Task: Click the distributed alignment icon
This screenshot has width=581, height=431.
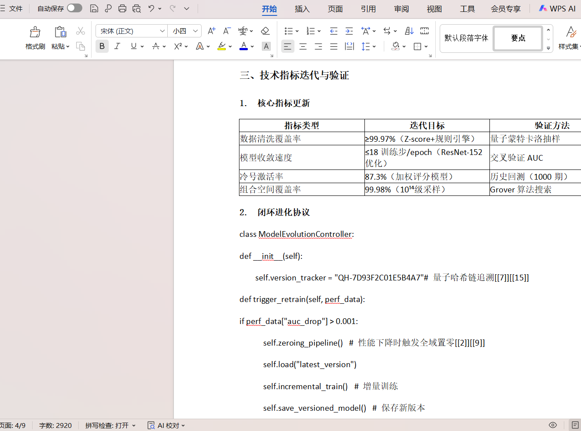Action: [349, 46]
